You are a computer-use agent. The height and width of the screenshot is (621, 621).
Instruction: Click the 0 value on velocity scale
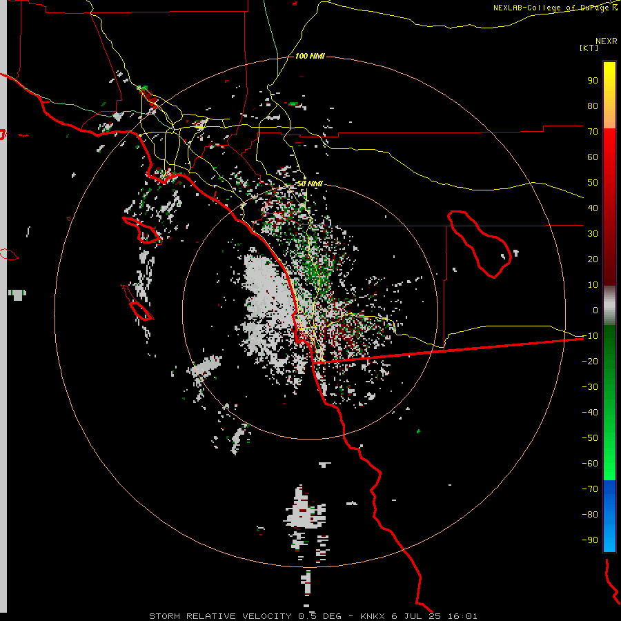pyautogui.click(x=595, y=310)
